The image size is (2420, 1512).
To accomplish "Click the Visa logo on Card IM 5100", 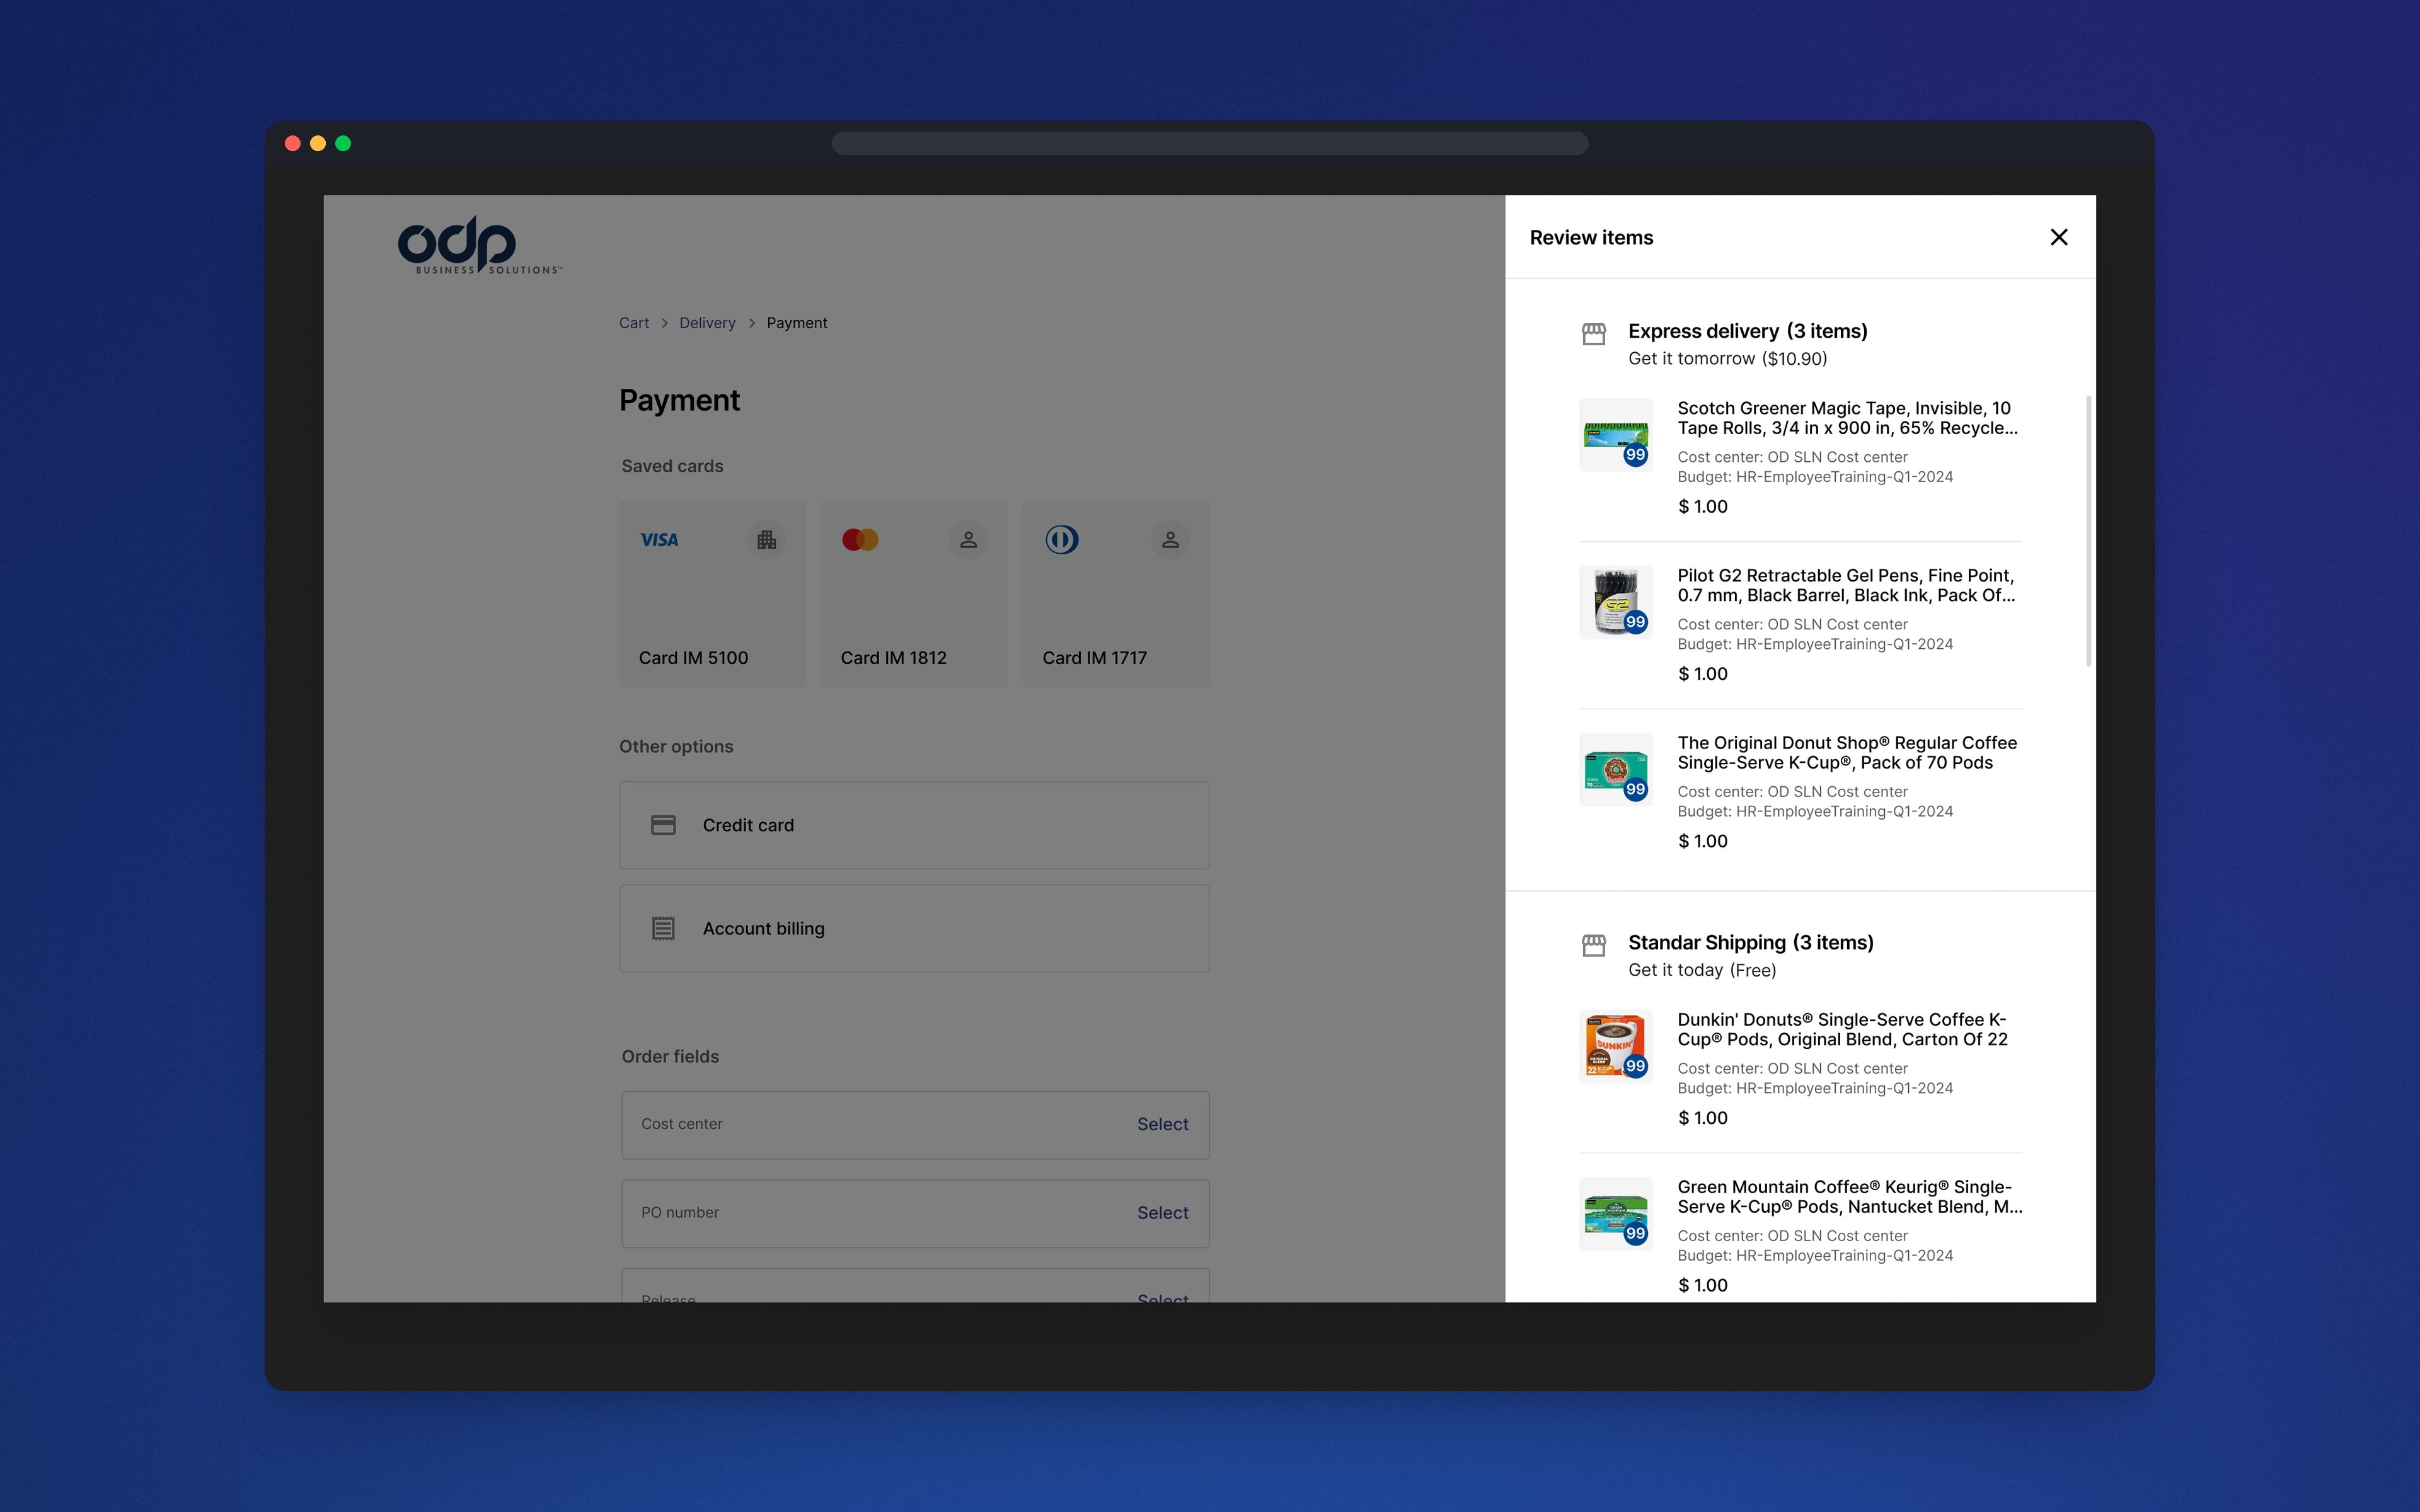I will (659, 540).
